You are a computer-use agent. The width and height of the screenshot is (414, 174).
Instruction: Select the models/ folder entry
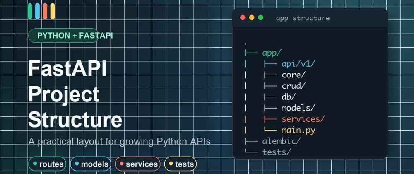tap(298, 108)
